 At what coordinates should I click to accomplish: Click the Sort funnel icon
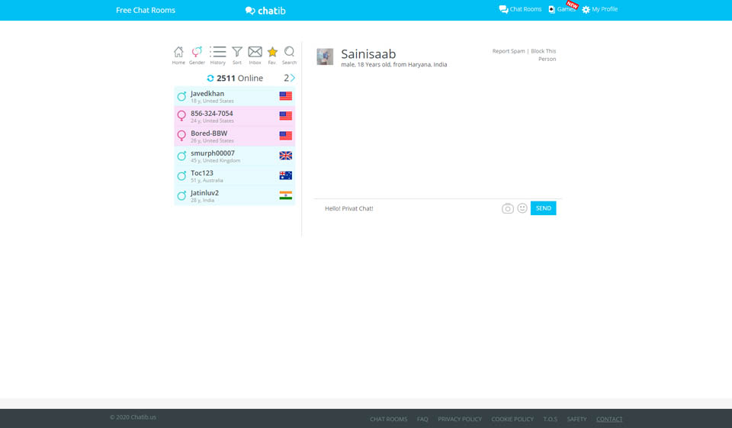[x=237, y=52]
